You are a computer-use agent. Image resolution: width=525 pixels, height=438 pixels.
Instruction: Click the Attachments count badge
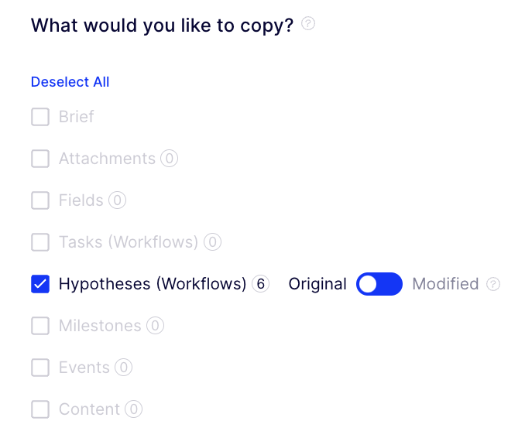point(169,159)
